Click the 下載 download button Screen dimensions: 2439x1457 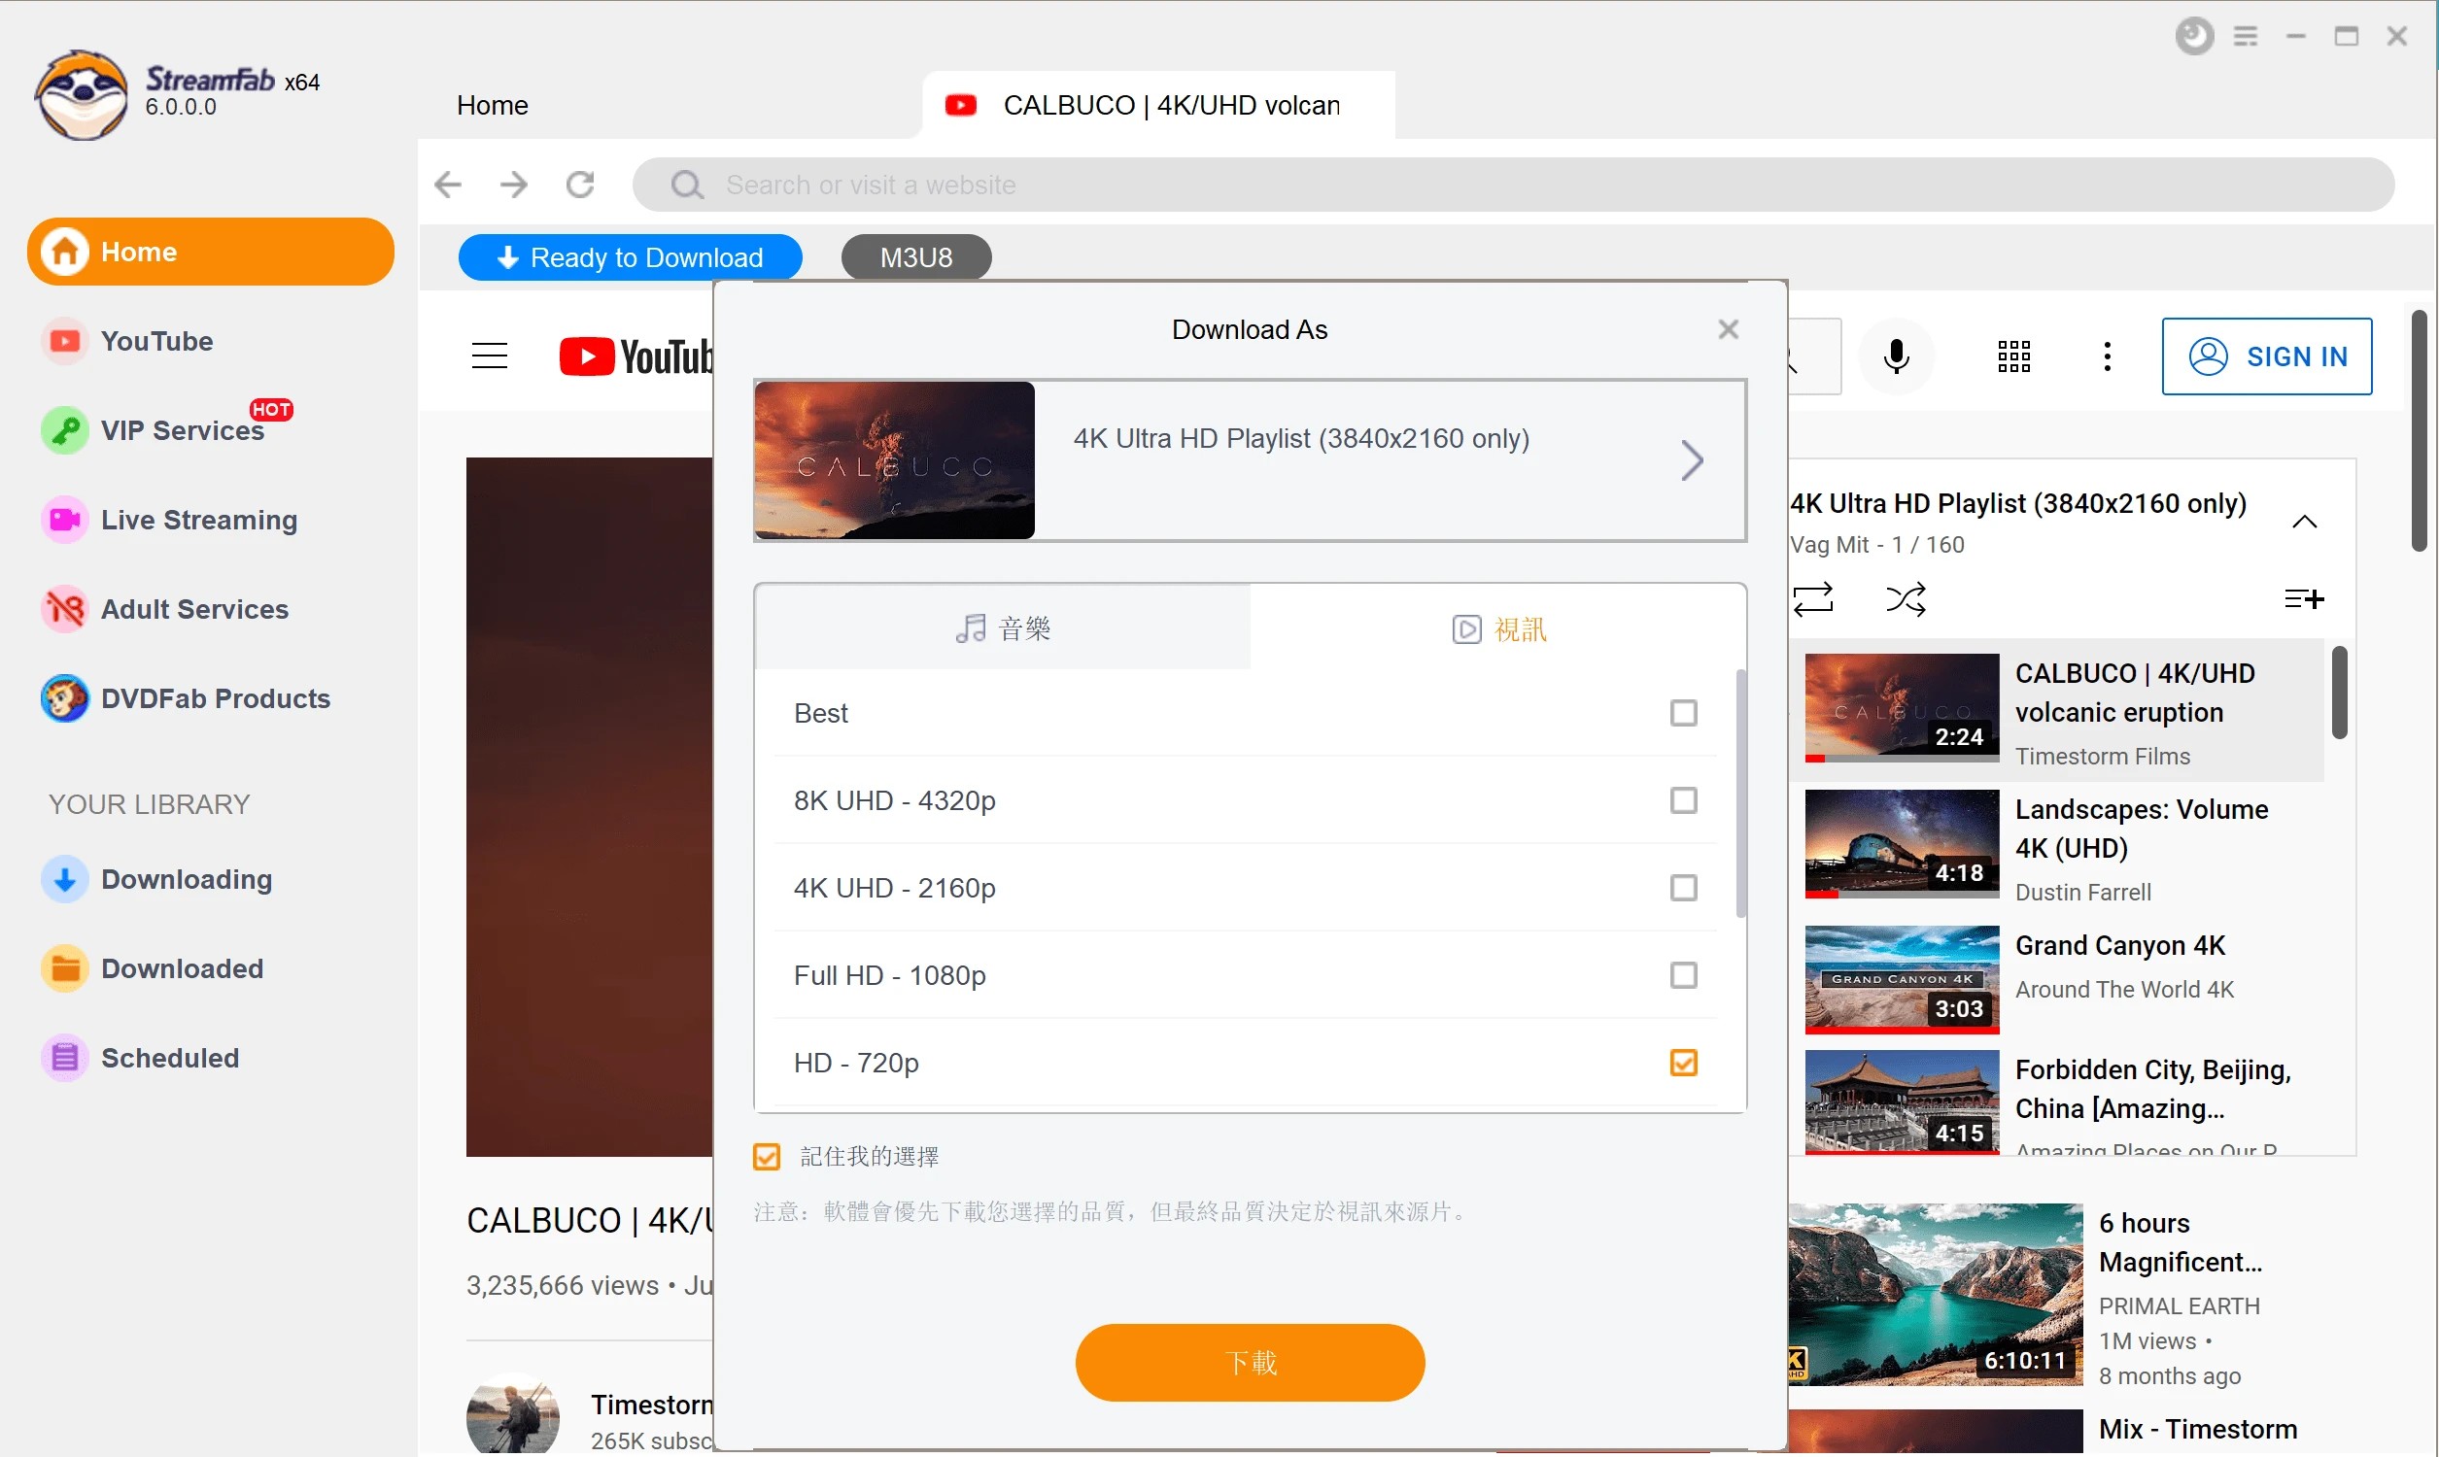[1249, 1362]
